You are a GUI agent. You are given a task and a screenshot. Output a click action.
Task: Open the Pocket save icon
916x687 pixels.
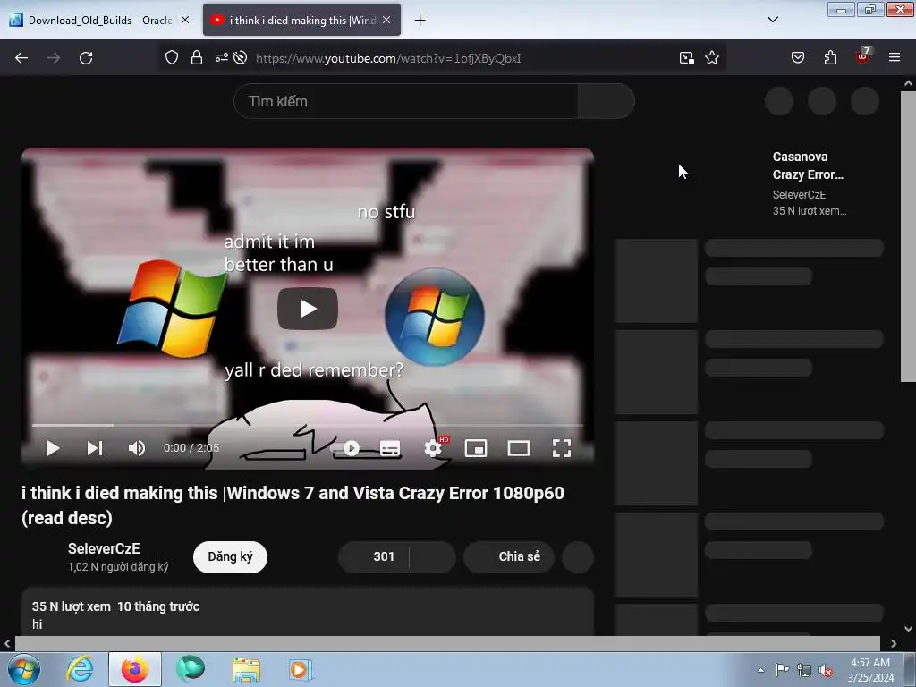click(797, 58)
